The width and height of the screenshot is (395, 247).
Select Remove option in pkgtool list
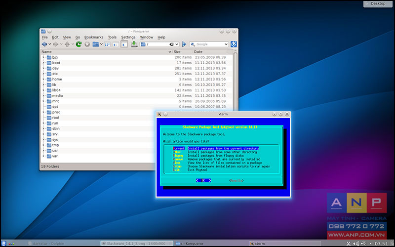[217, 159]
